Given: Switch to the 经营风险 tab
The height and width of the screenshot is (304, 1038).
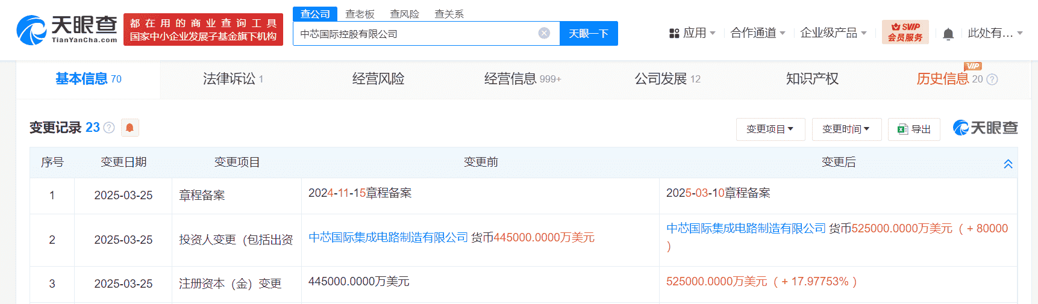Looking at the screenshot, I should [x=378, y=79].
